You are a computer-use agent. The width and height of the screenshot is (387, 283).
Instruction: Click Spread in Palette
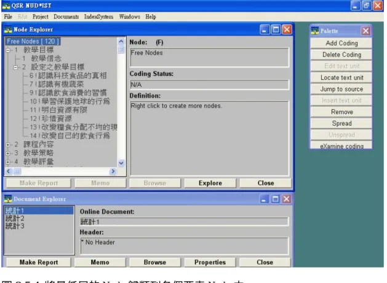click(341, 123)
